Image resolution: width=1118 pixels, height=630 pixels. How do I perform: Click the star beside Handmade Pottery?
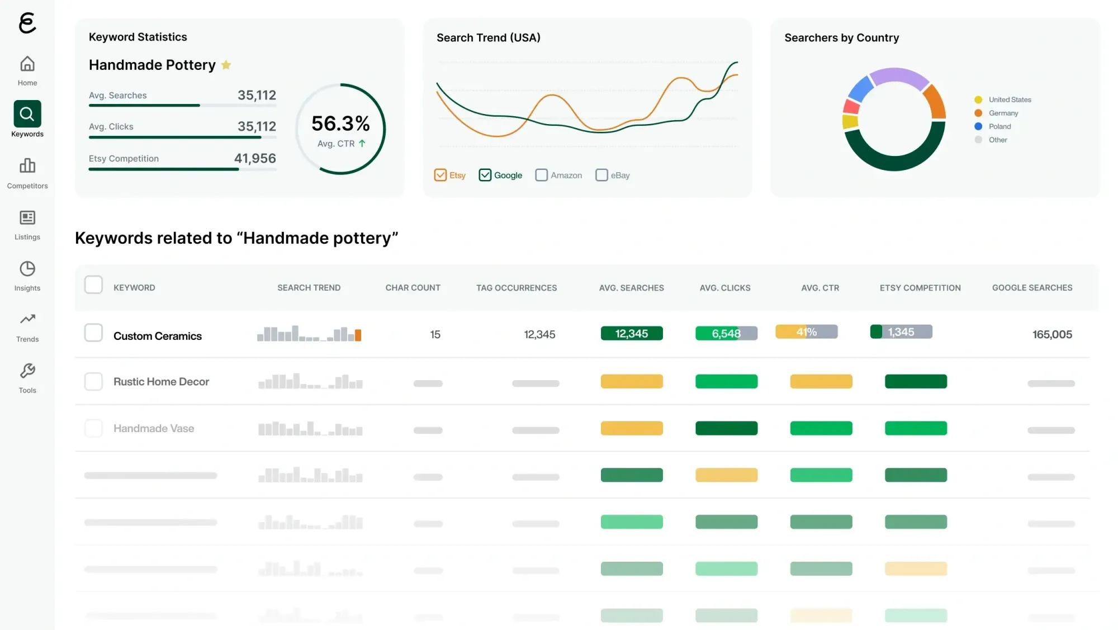(226, 65)
